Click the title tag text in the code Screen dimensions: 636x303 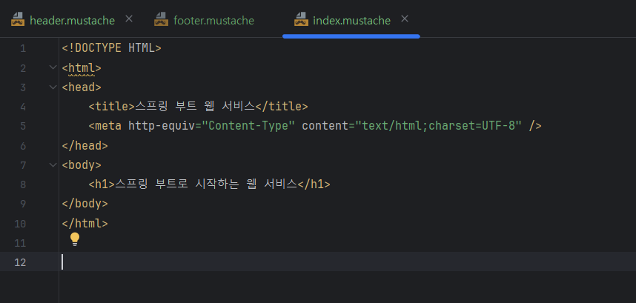point(199,107)
